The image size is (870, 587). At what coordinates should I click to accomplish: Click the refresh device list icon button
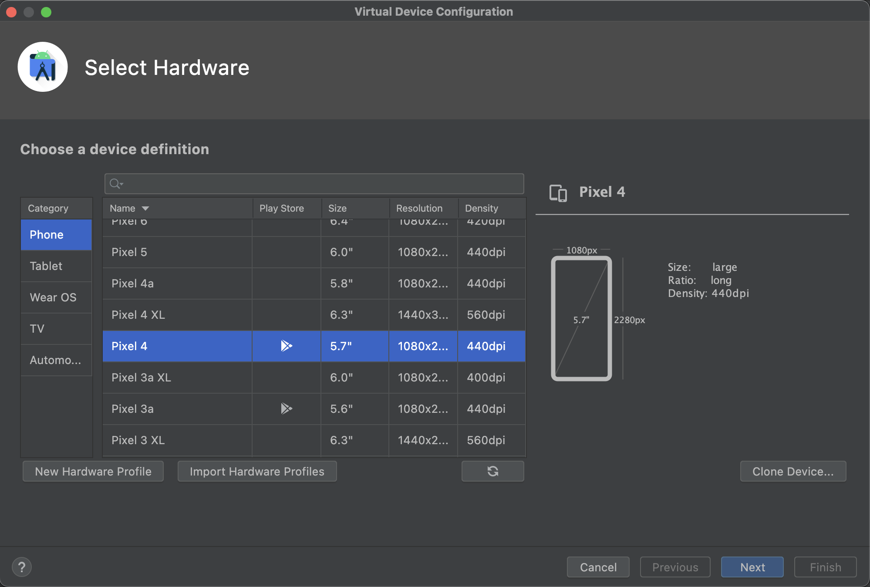(x=492, y=471)
